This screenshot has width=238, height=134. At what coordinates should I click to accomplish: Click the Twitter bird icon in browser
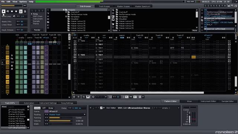[113, 24]
